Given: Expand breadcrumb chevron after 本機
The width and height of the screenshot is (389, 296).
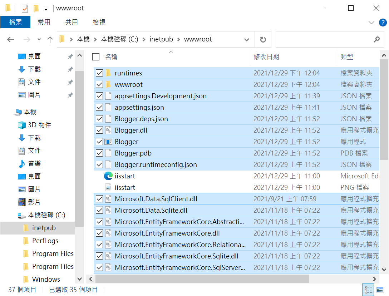Looking at the screenshot, I should coord(95,39).
